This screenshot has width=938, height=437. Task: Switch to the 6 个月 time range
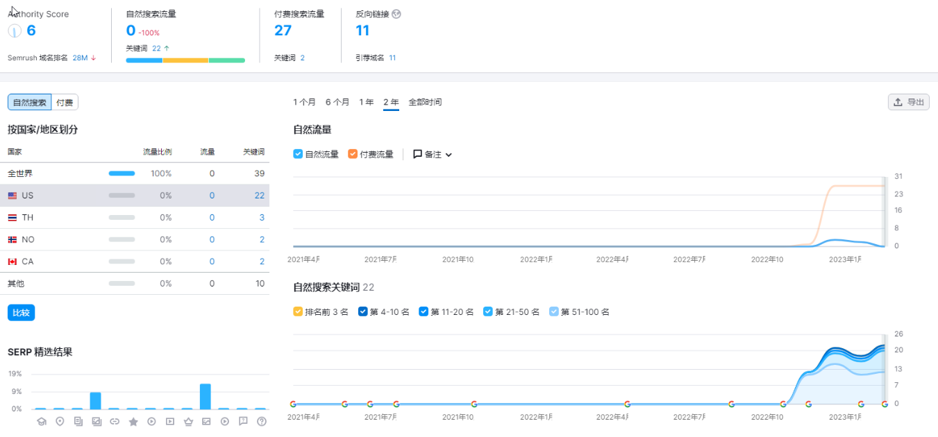pyautogui.click(x=337, y=102)
